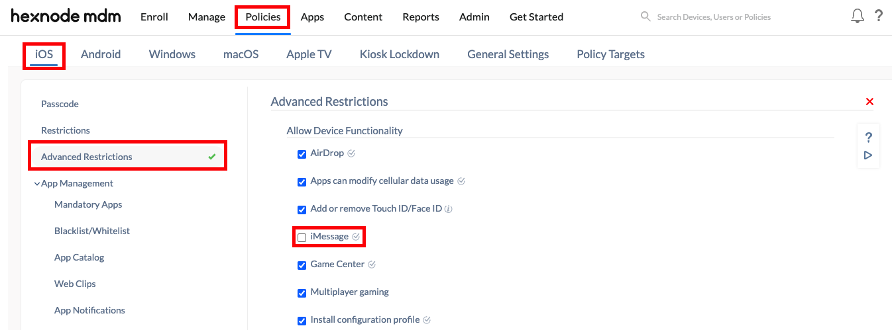Viewport: 892px width, 330px height.
Task: Open the Admin menu
Action: tap(474, 17)
